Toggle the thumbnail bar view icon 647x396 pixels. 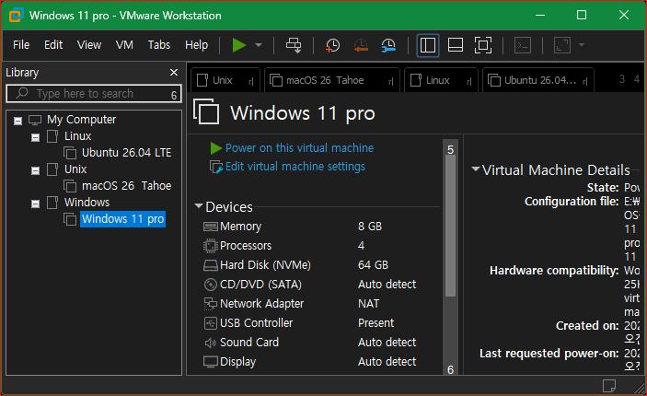click(456, 45)
